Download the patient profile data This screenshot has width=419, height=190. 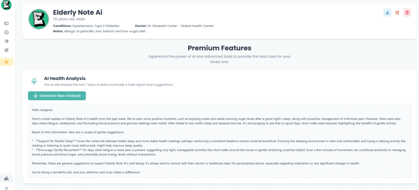(387, 13)
